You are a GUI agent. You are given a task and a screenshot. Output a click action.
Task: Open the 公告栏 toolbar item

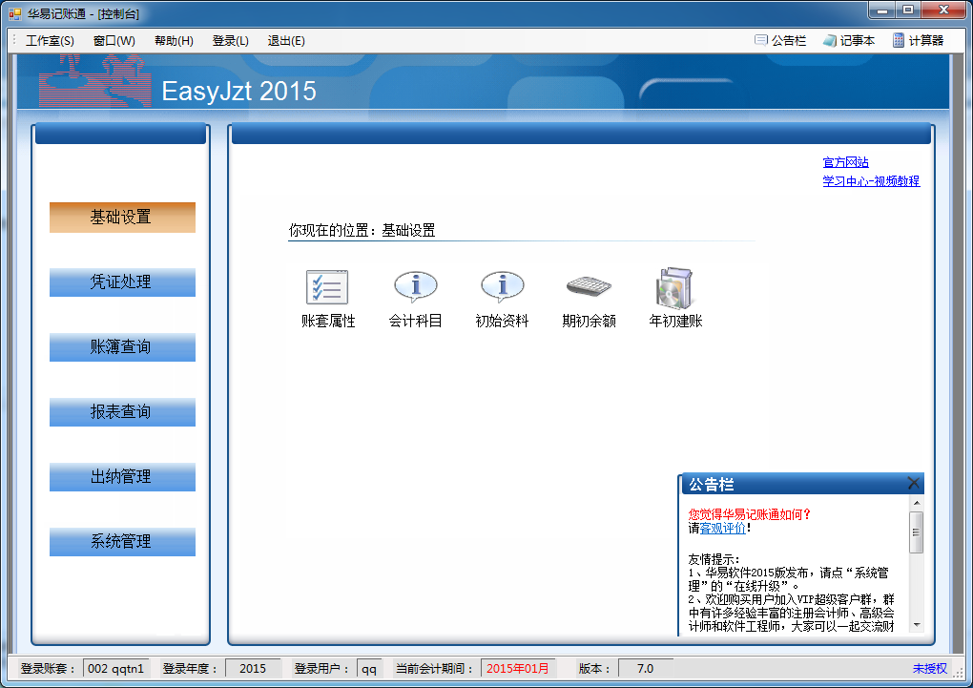780,41
